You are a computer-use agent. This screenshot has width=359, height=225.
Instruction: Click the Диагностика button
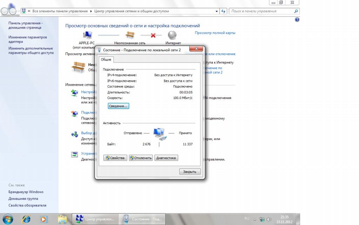pos(166,158)
